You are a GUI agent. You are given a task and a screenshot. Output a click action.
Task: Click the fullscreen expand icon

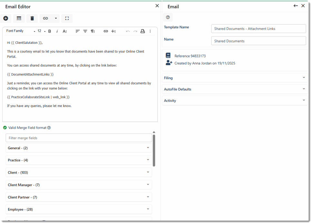click(67, 18)
